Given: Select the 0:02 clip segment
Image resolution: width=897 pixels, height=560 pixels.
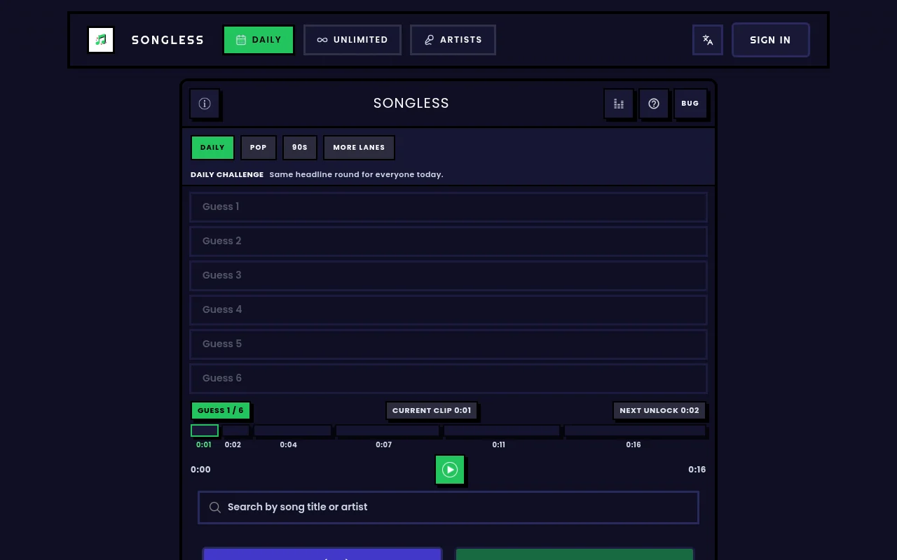Looking at the screenshot, I should click(x=236, y=430).
